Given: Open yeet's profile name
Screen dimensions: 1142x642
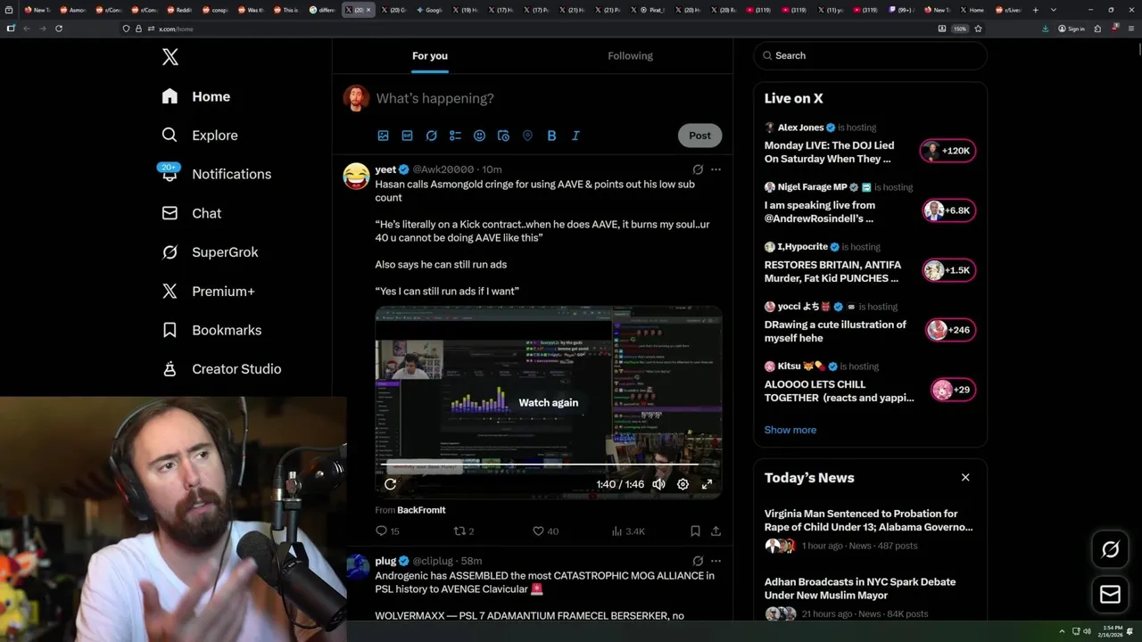Looking at the screenshot, I should click(385, 169).
